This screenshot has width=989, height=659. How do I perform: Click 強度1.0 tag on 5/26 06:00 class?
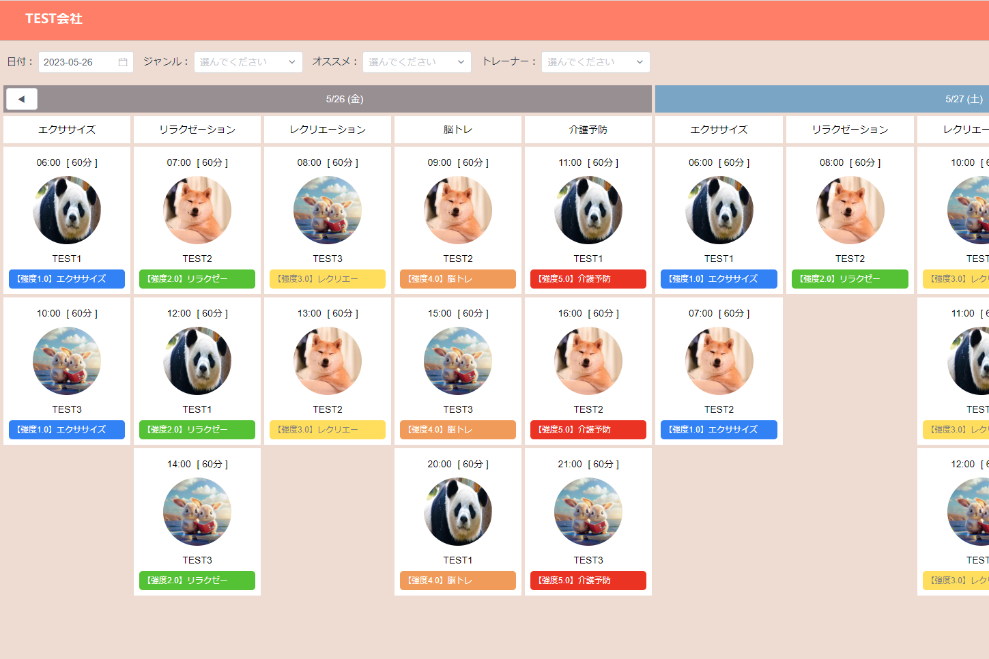(x=67, y=279)
